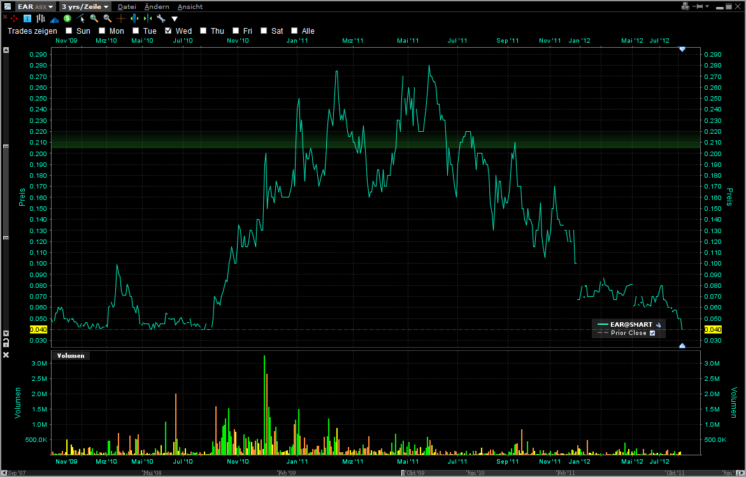Viewport: 746px width, 477px height.
Task: Open the EAR ASX symbol dropdown
Action: 35,6
